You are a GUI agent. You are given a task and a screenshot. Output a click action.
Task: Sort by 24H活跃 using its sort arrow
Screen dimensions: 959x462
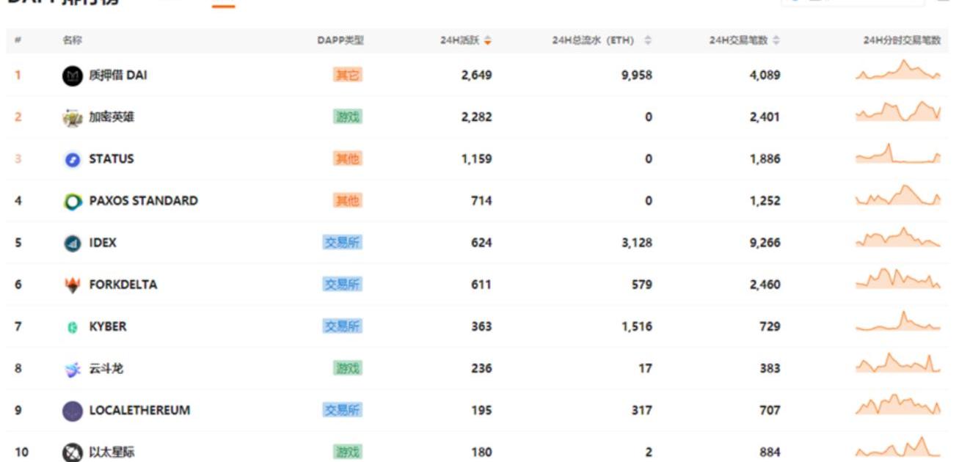[x=488, y=40]
